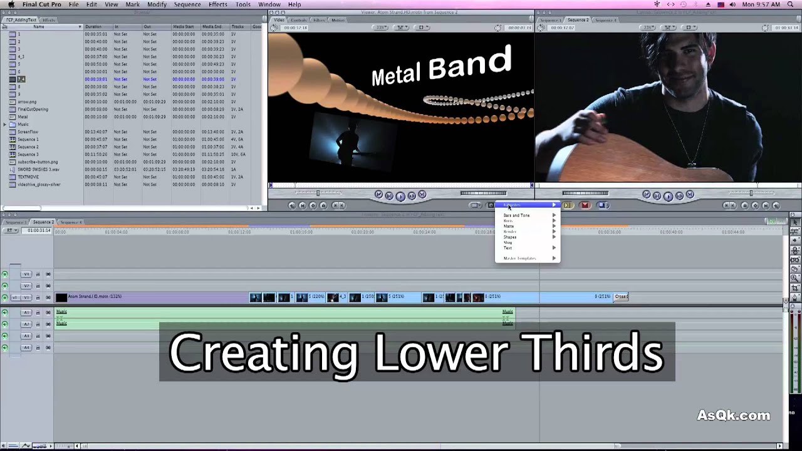Open the Canvas view mode pop-up
The width and height of the screenshot is (802, 451).
(690, 28)
